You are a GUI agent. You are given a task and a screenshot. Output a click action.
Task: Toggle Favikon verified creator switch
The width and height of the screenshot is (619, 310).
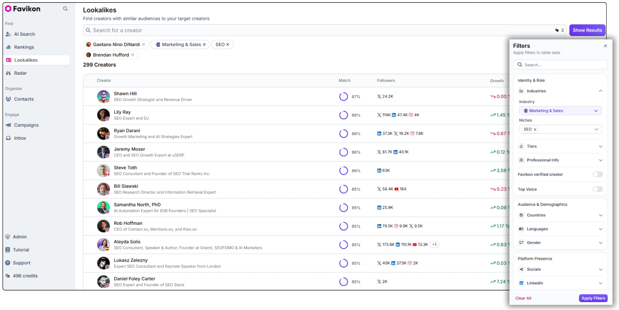[x=597, y=174]
